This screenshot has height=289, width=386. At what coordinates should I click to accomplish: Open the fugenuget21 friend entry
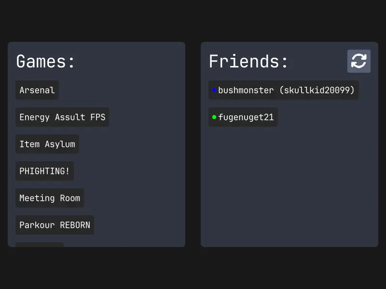(x=243, y=117)
